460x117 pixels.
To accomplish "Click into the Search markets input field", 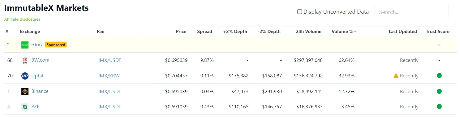I will click(411, 12).
